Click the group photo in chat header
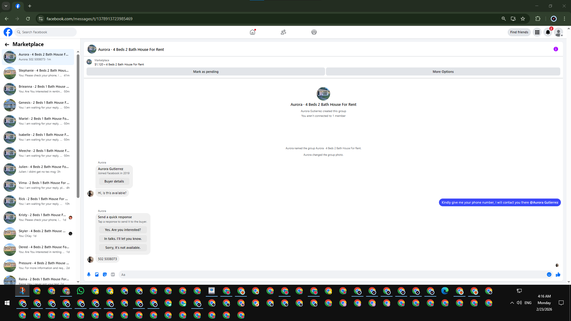The height and width of the screenshot is (321, 571). tap(92, 49)
